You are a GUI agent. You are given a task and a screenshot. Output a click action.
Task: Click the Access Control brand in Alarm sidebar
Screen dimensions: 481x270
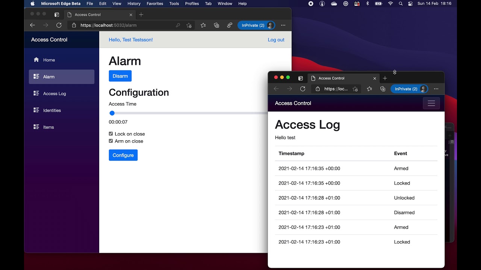click(x=49, y=39)
